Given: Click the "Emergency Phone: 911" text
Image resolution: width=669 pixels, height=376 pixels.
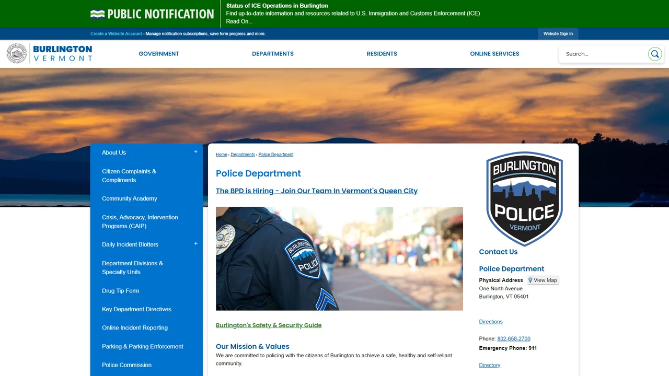Looking at the screenshot, I should tap(508, 348).
